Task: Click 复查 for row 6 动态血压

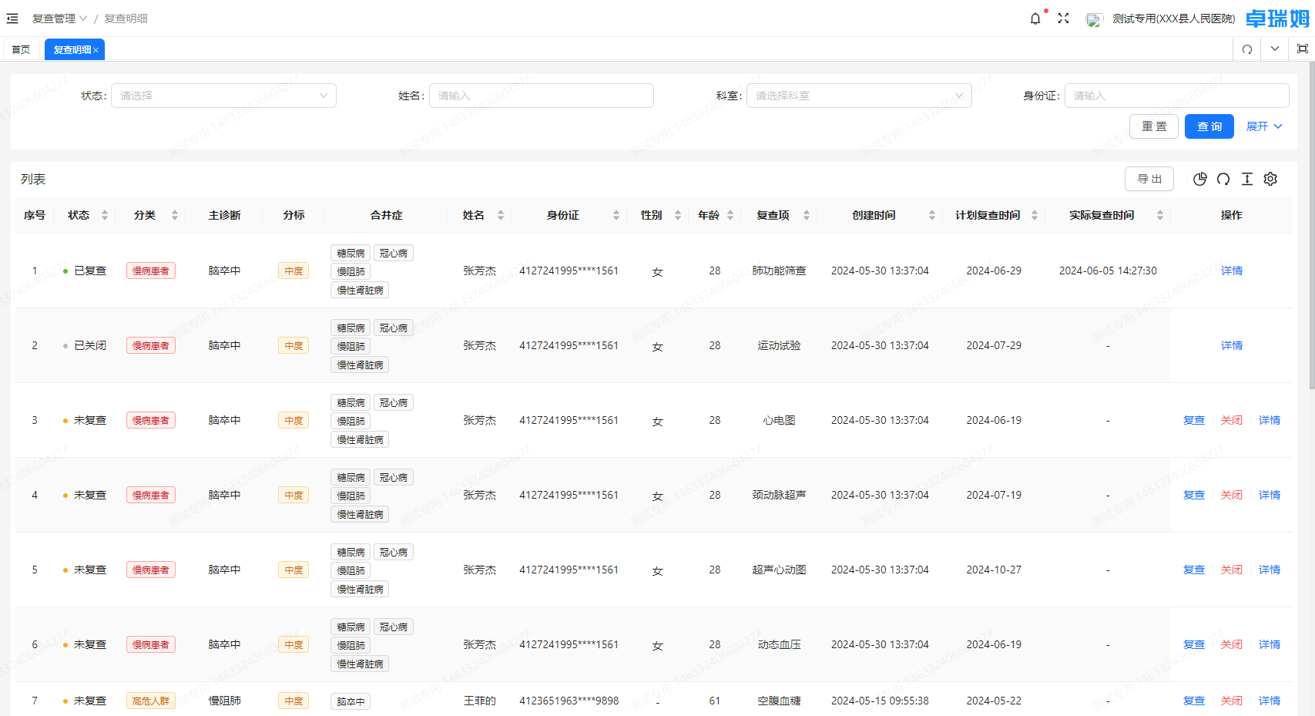Action: [x=1194, y=644]
